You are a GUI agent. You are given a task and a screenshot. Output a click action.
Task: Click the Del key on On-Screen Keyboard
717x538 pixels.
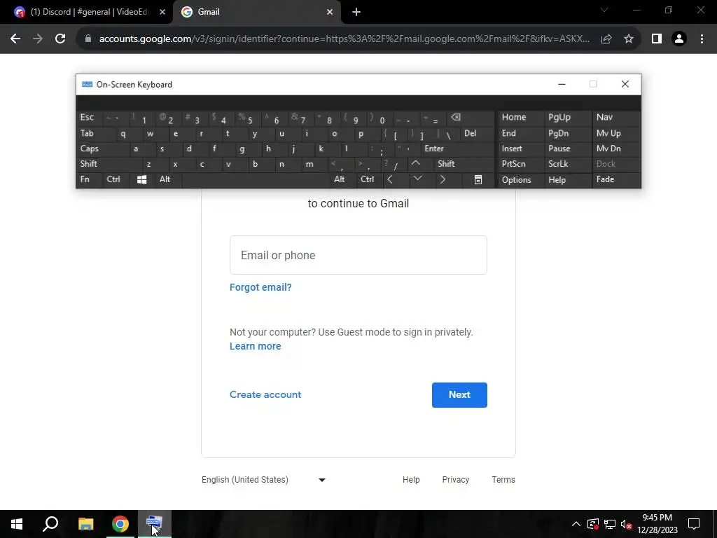pos(478,134)
